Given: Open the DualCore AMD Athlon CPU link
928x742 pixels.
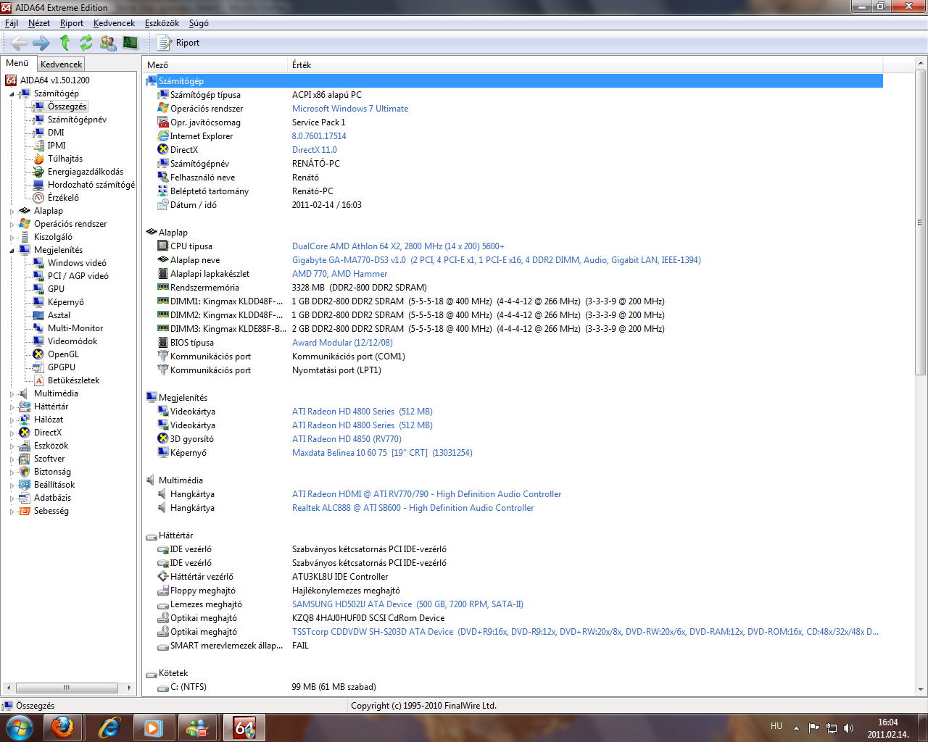Looking at the screenshot, I should 398,246.
